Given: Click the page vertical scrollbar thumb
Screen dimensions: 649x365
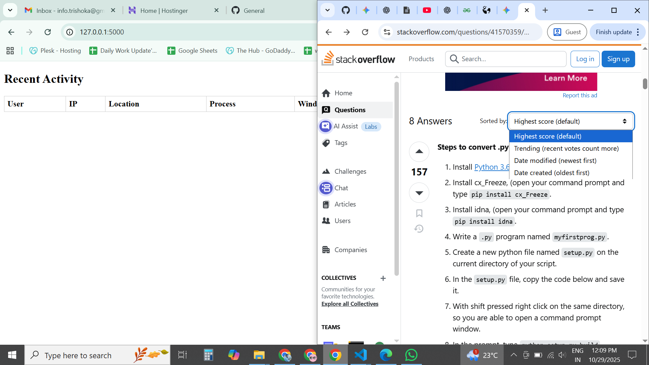Looking at the screenshot, I should (645, 84).
